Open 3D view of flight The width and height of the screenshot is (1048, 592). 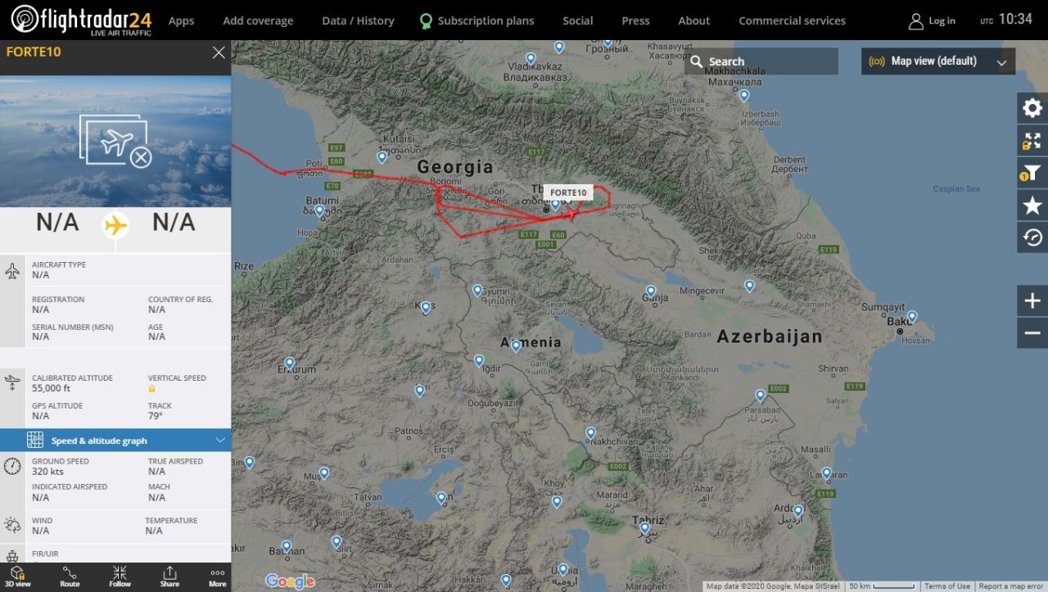point(18,576)
